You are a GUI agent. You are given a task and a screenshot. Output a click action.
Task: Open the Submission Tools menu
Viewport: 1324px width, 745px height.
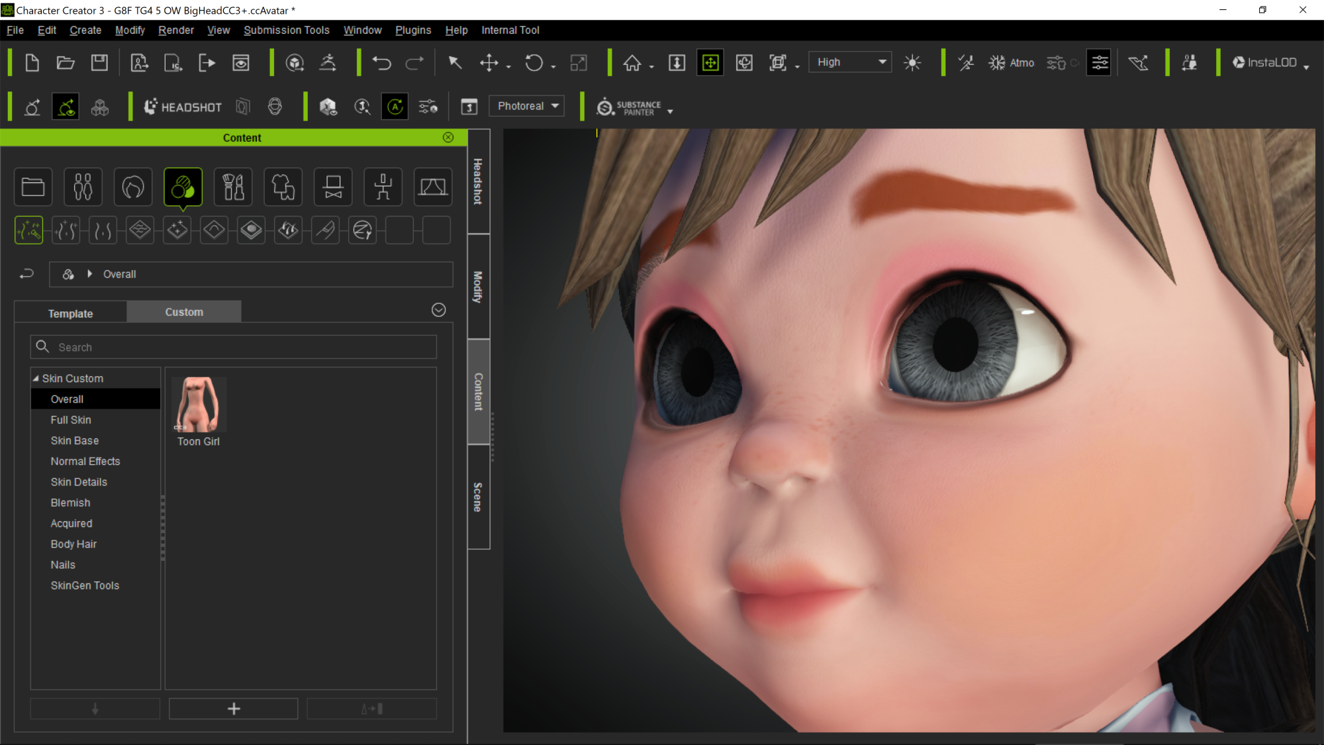click(287, 30)
